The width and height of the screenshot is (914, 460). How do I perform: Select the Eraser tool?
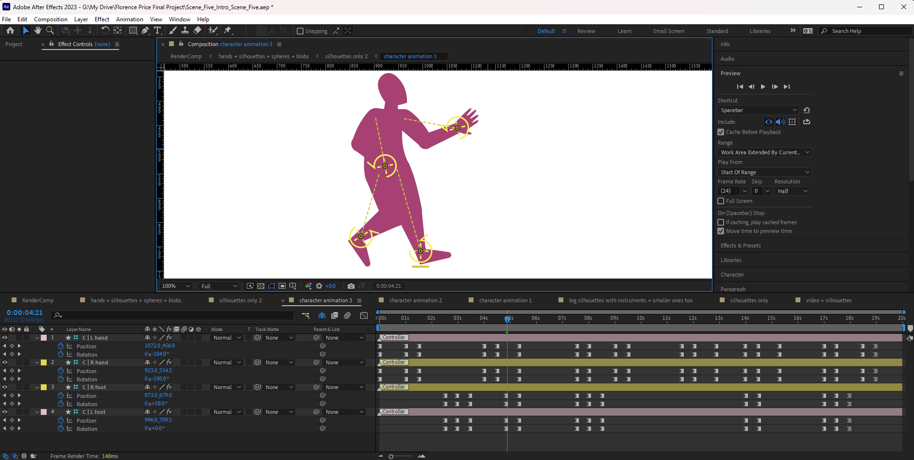(197, 31)
